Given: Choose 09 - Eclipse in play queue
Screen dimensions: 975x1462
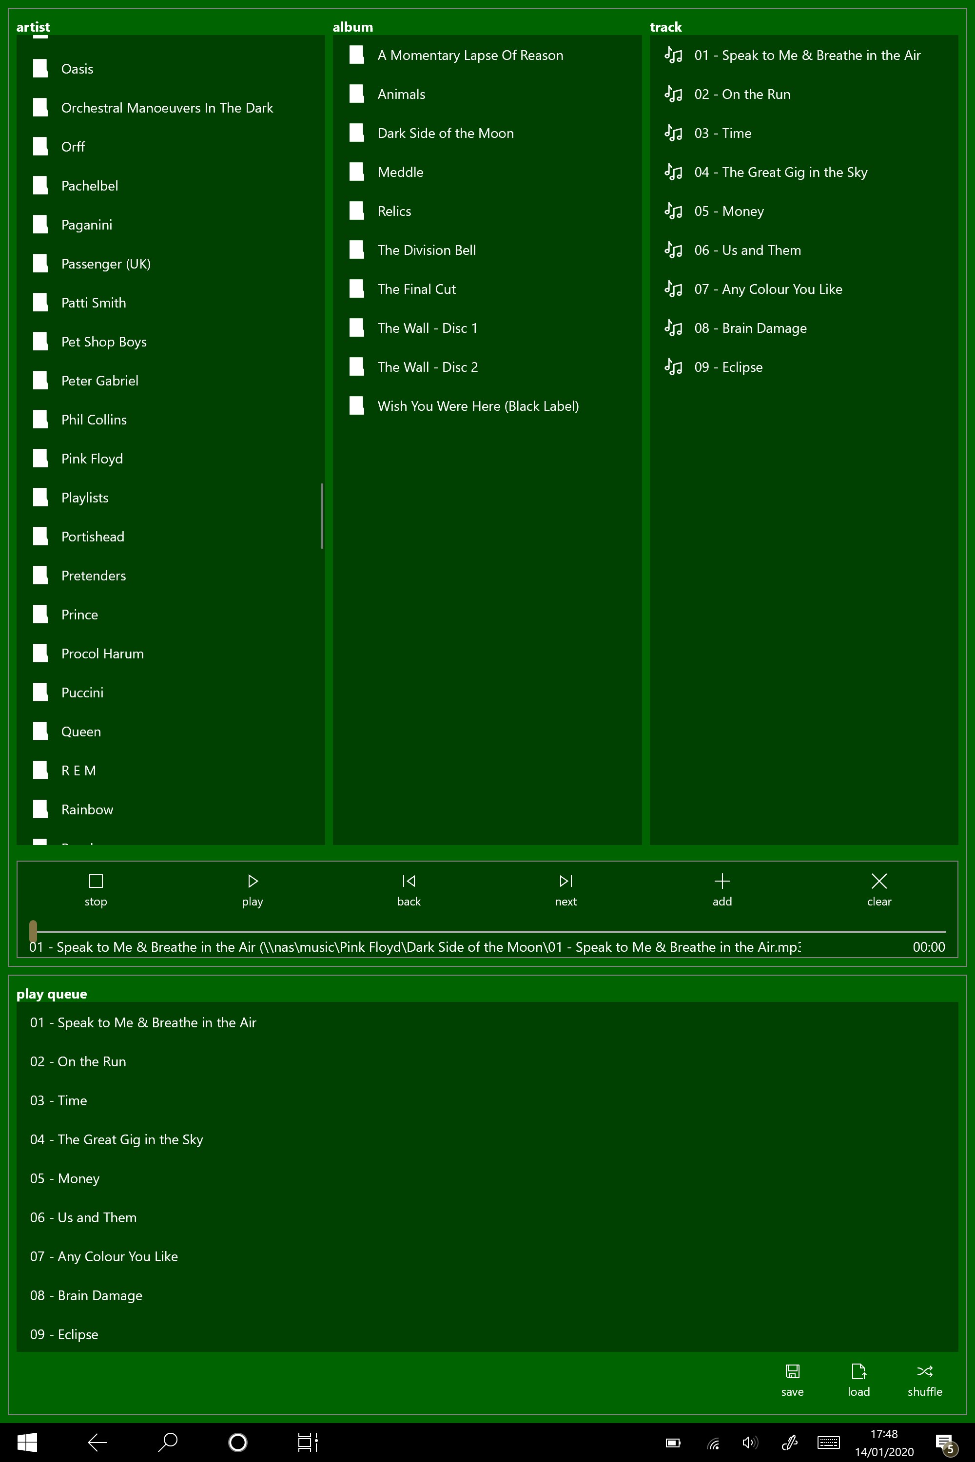Looking at the screenshot, I should tap(65, 1335).
